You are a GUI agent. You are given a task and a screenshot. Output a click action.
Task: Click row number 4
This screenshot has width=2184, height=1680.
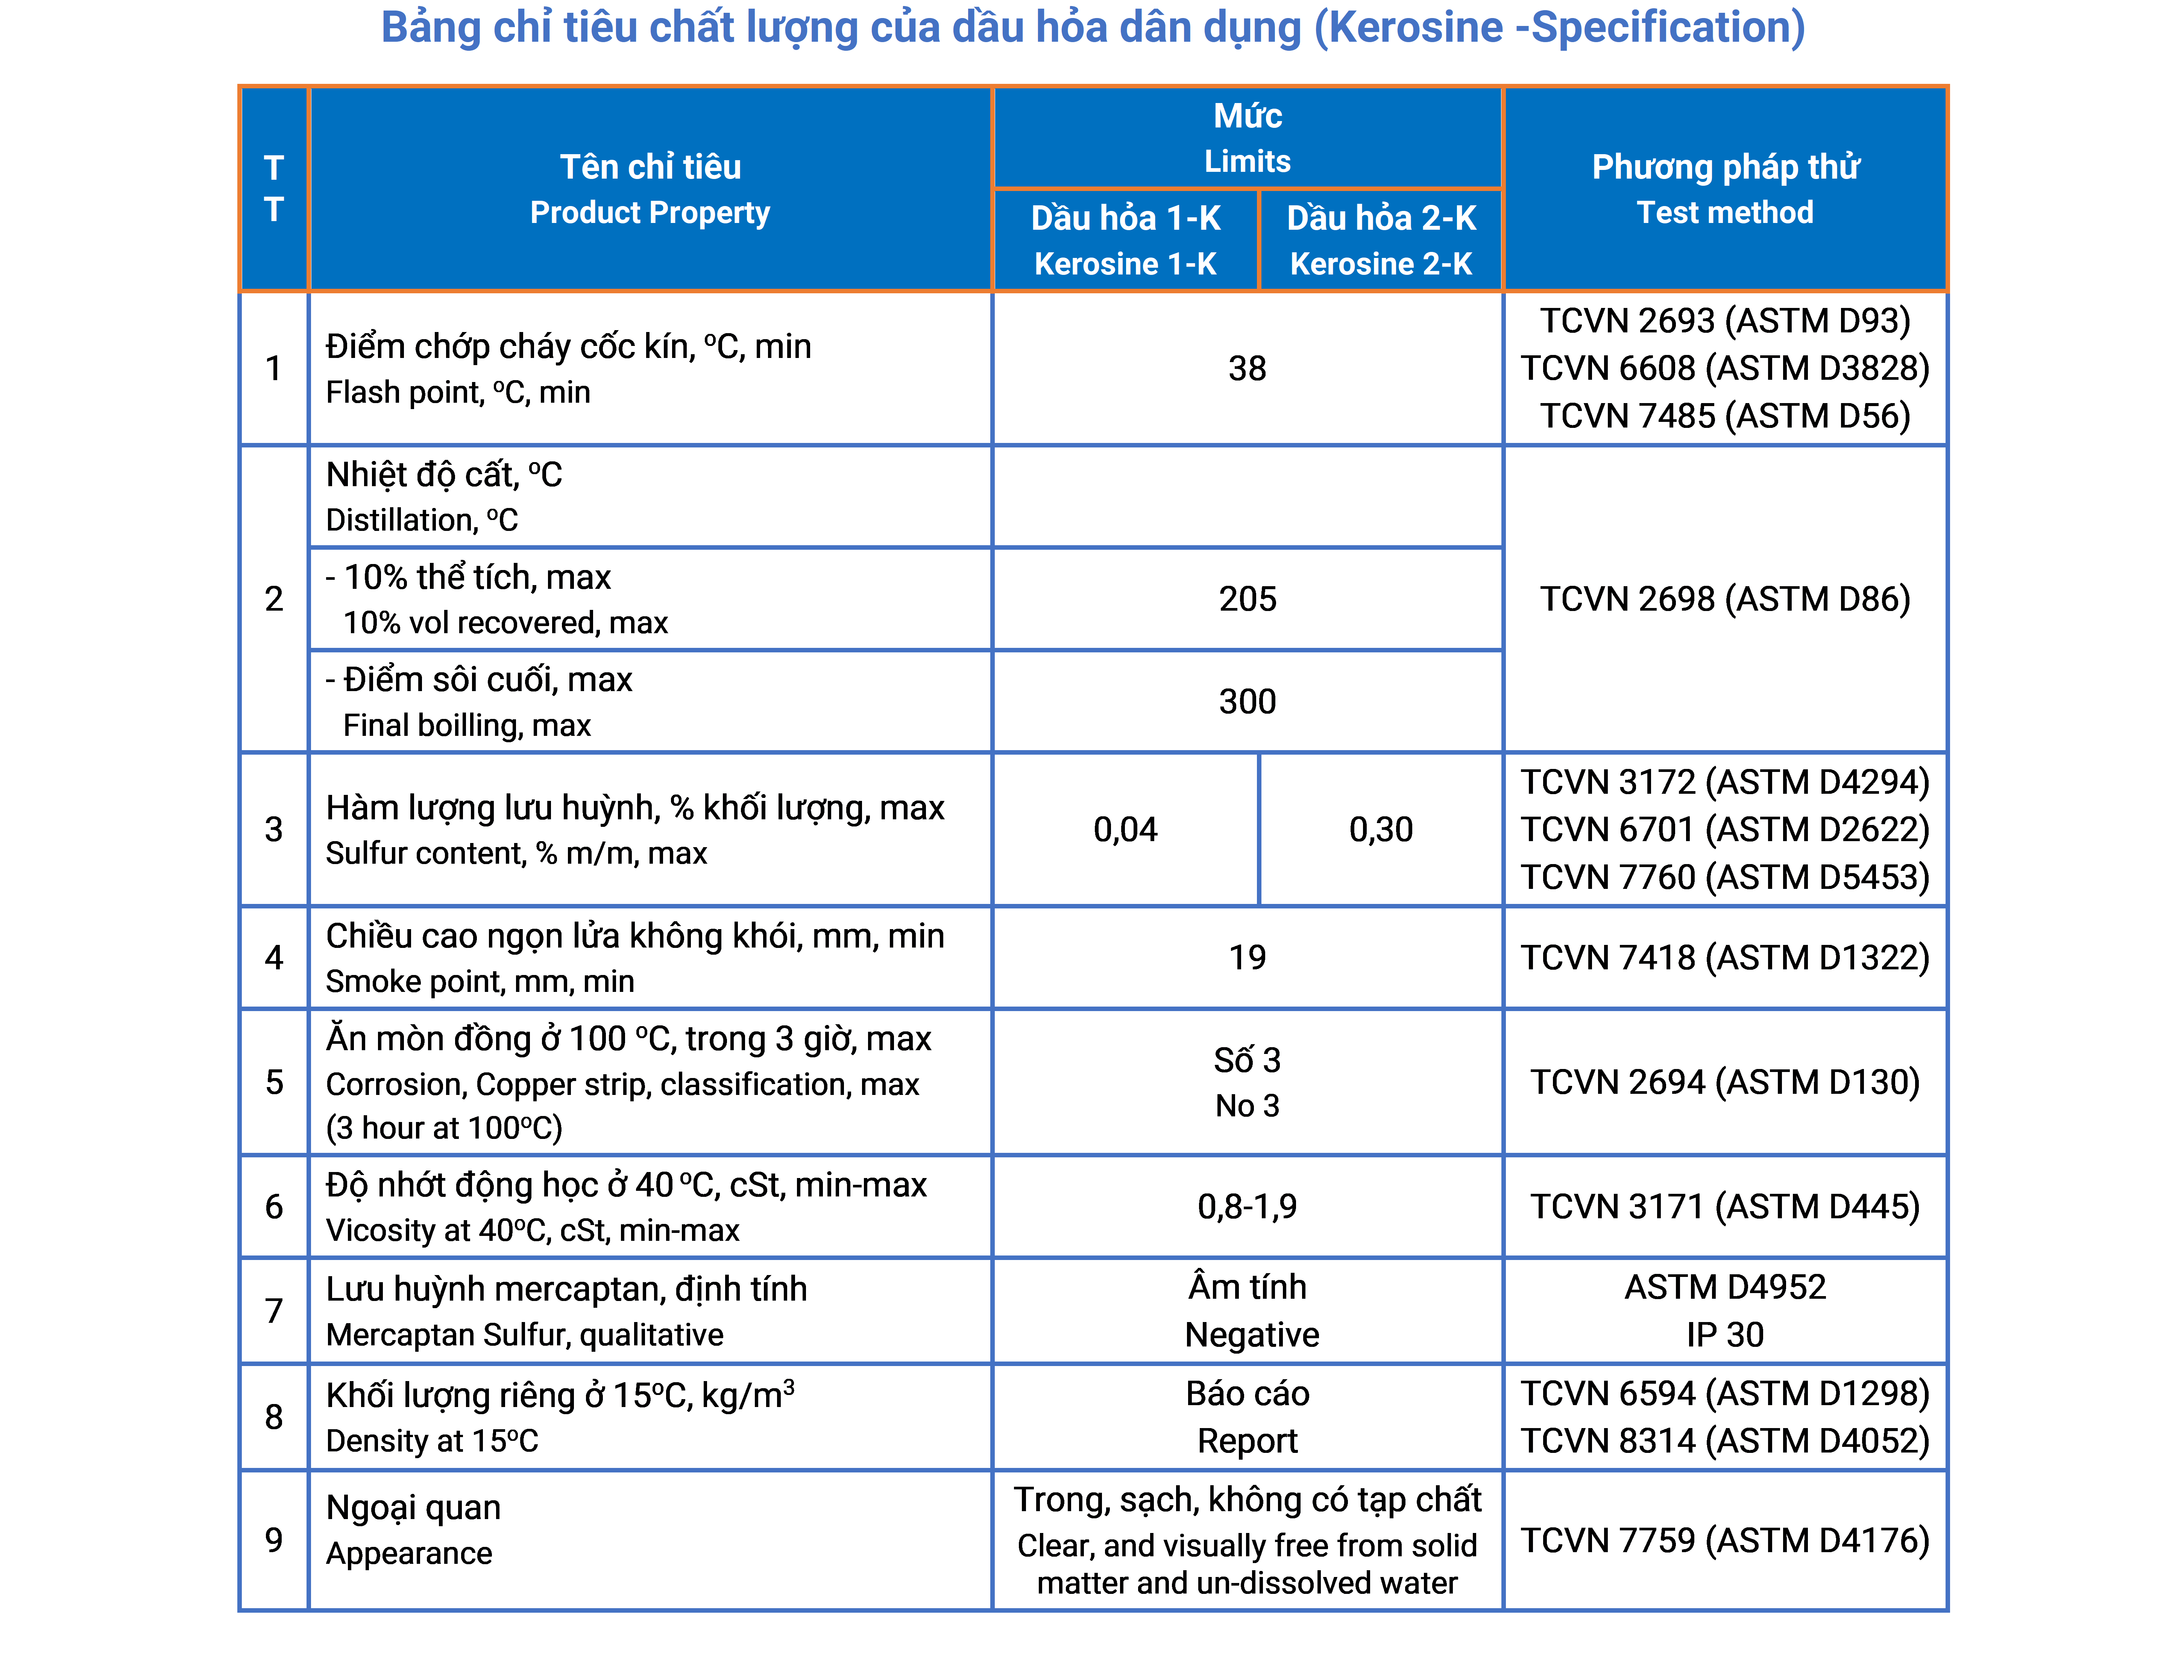pyautogui.click(x=274, y=958)
